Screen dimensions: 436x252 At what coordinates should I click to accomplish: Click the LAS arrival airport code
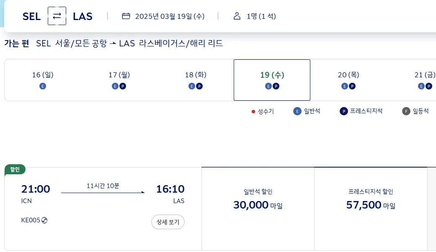pos(83,16)
